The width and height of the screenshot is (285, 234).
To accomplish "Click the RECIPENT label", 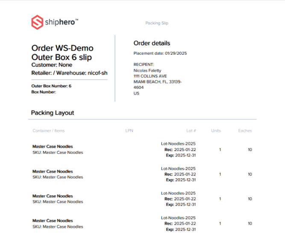I will (144, 65).
